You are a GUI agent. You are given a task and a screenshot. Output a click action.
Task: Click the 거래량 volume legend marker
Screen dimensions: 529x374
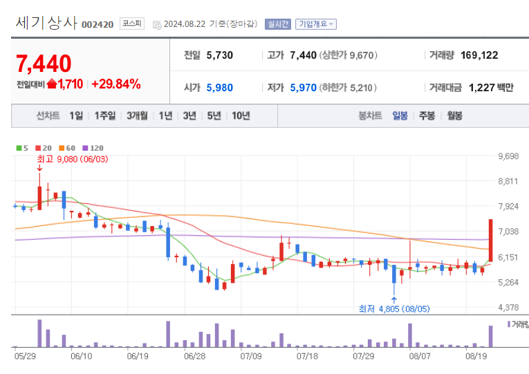point(517,324)
